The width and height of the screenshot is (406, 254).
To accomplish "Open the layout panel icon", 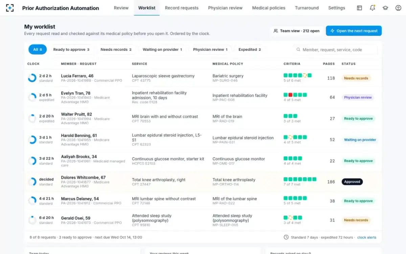I will [360, 8].
